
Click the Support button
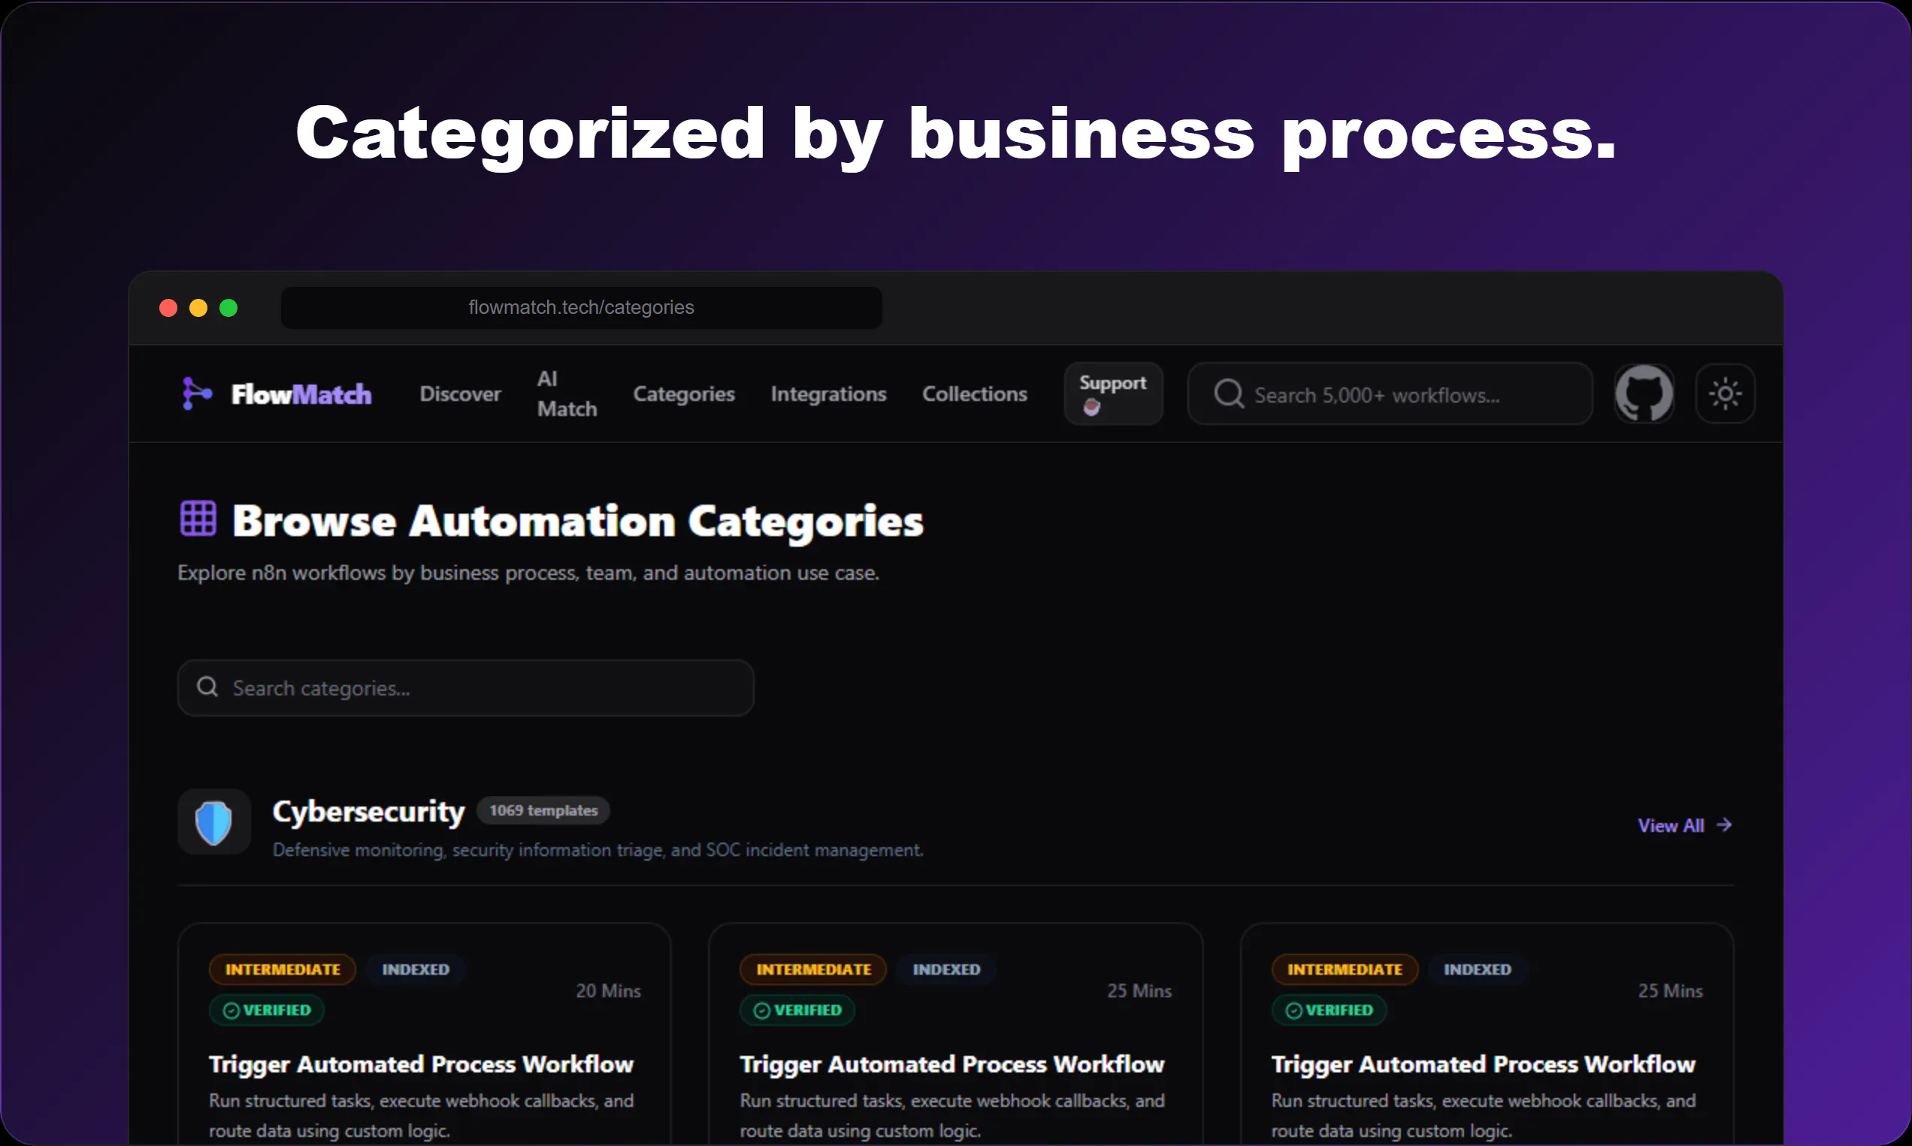[1113, 394]
